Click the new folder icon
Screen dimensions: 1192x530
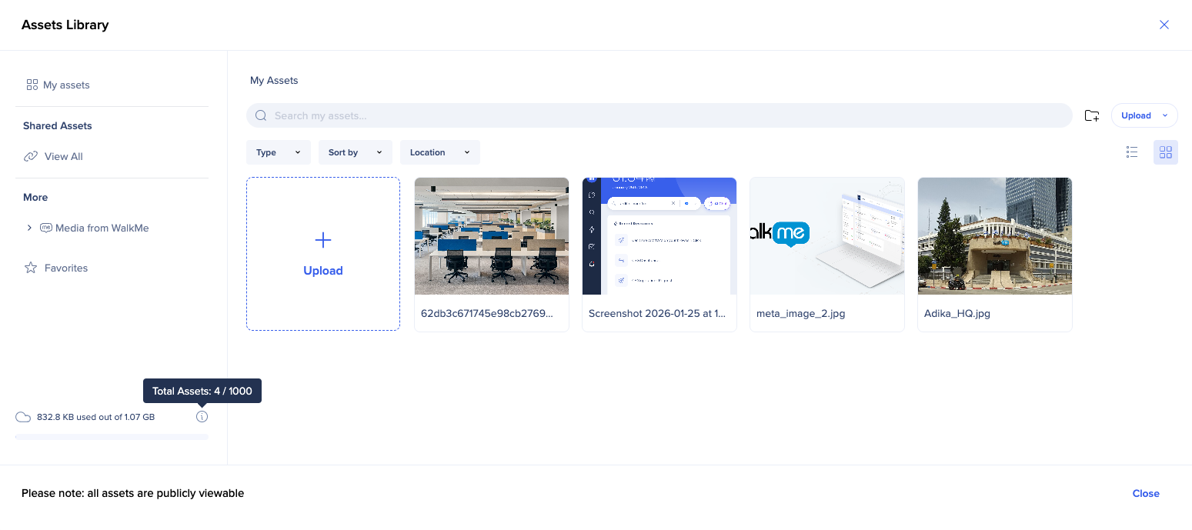tap(1091, 115)
